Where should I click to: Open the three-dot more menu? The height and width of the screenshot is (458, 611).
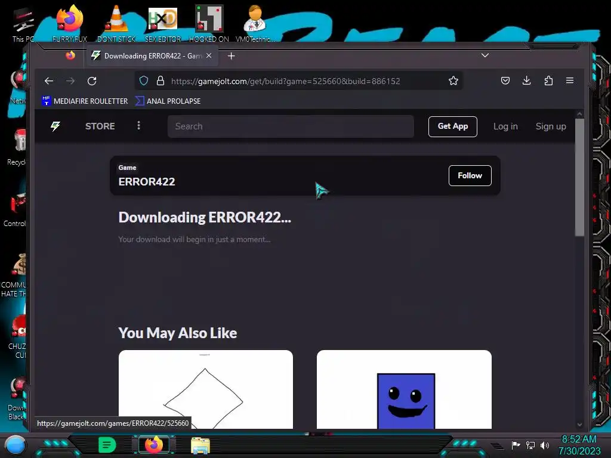click(x=138, y=125)
